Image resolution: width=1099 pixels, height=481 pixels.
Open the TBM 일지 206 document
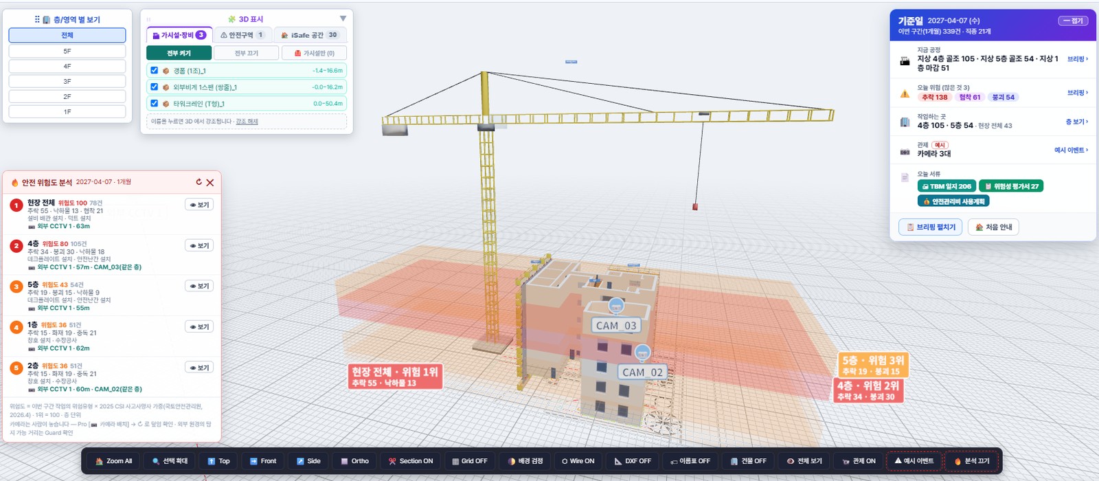tap(947, 186)
